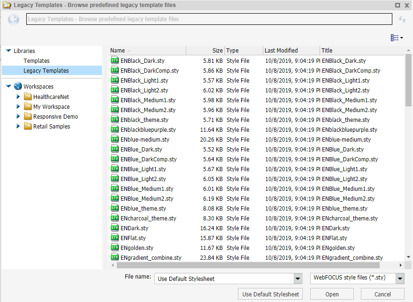Click the ENblack_theme.sty file icon
This screenshot has width=413, height=302.
coord(115,120)
